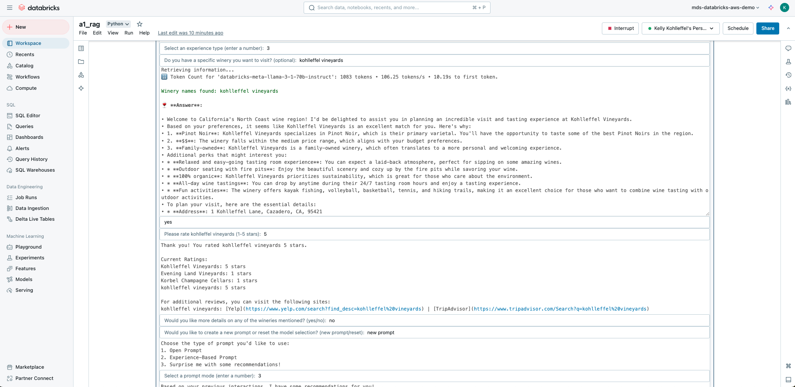Viewport: 795px width, 387px height.
Task: Open the notebook libraries bar-chart icon
Action: click(788, 102)
